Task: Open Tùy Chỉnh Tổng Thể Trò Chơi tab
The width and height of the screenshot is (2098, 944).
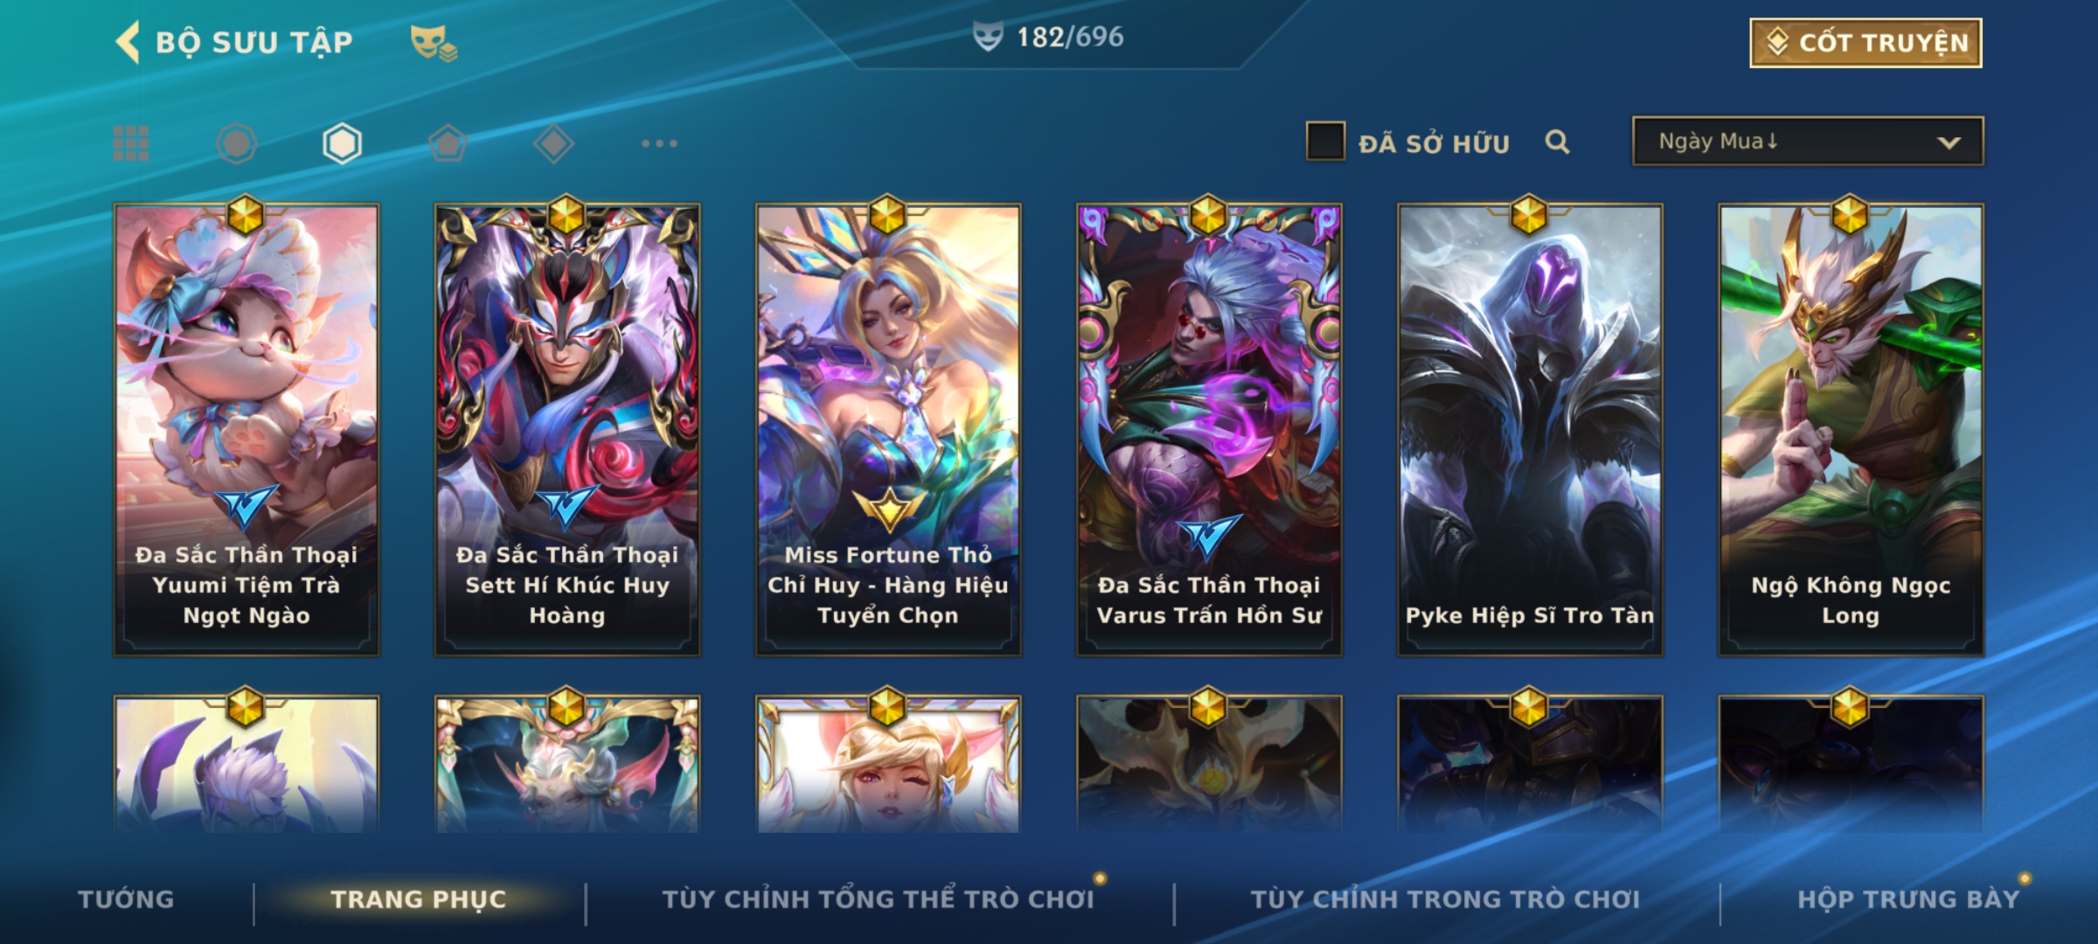Action: point(878,899)
